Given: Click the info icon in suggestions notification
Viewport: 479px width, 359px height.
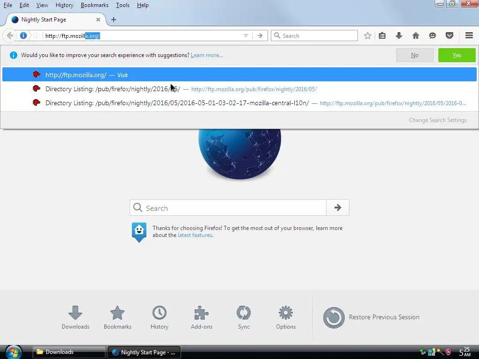Looking at the screenshot, I should (x=14, y=55).
